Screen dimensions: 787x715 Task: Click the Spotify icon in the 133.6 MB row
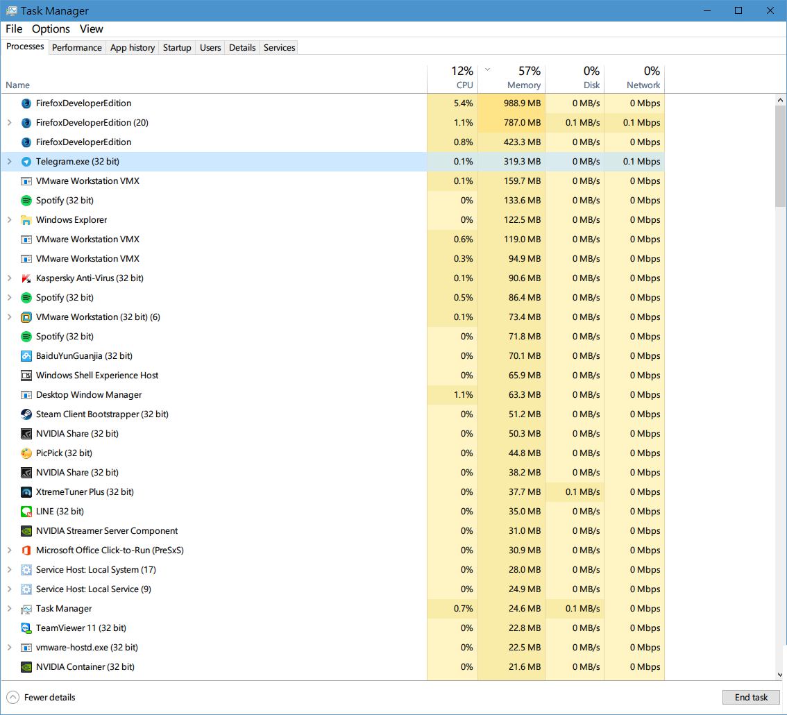26,201
